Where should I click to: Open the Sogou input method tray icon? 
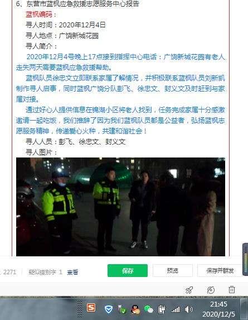tap(91, 308)
